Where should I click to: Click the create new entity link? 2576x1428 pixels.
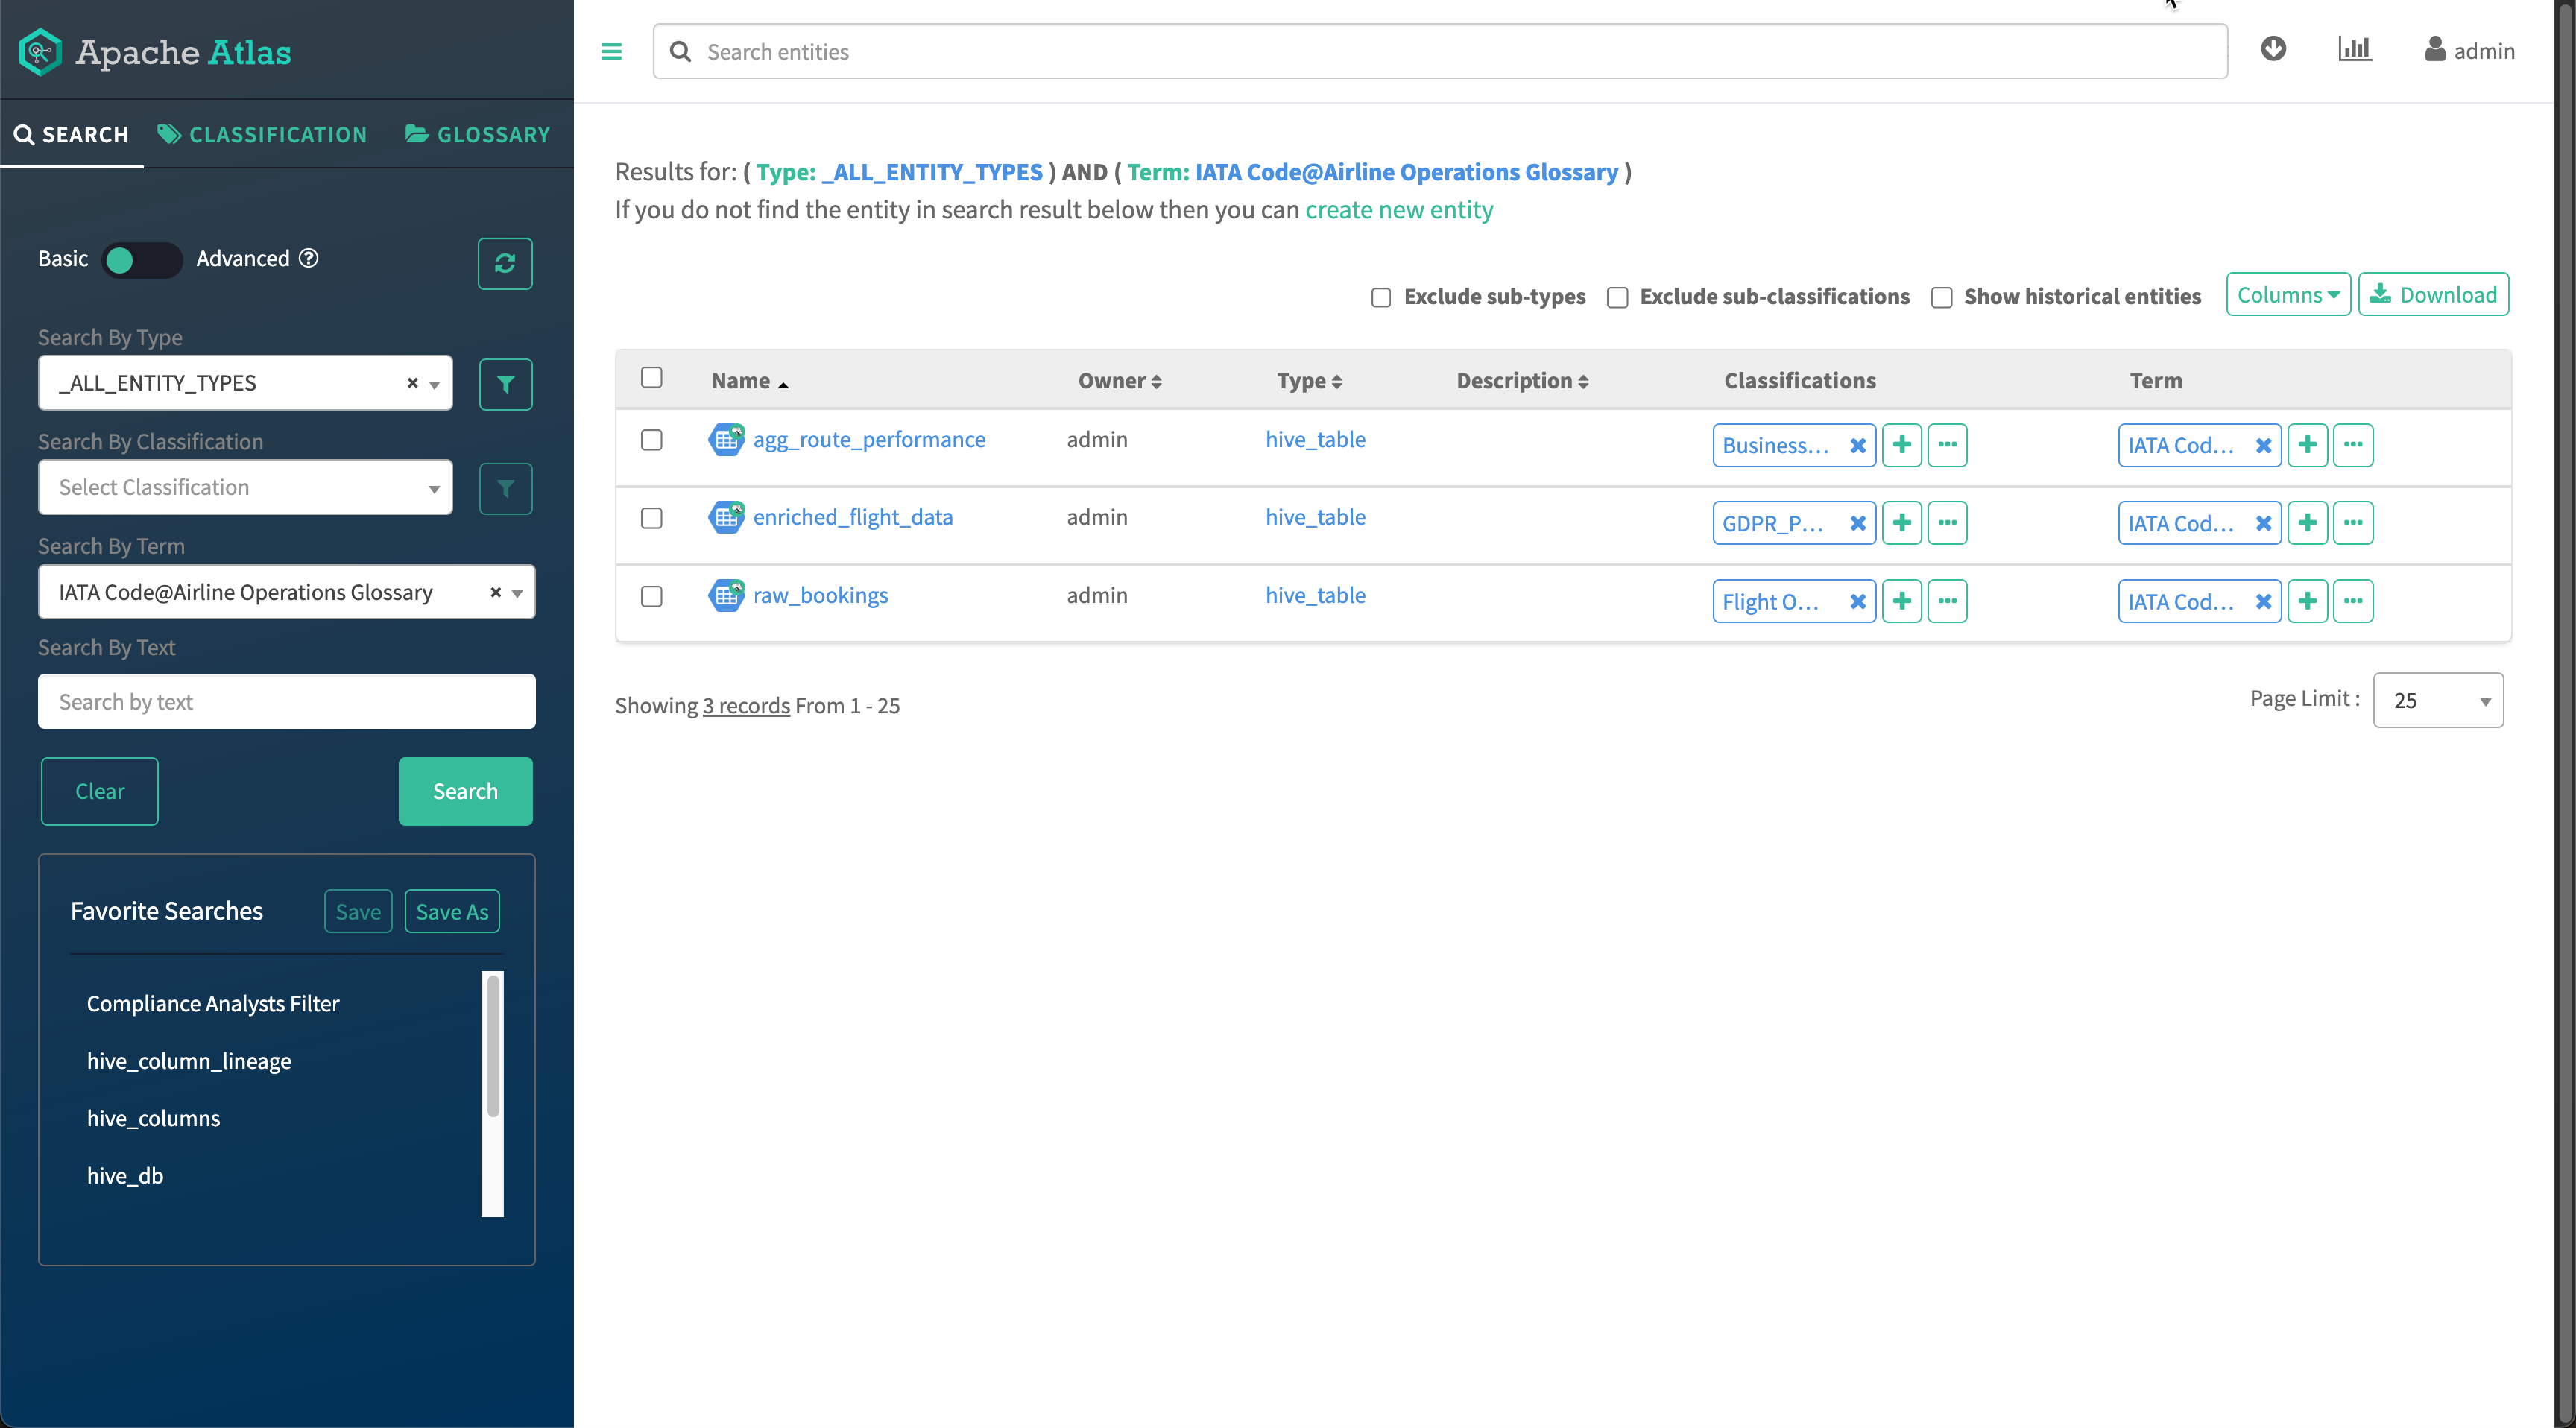pyautogui.click(x=1398, y=210)
